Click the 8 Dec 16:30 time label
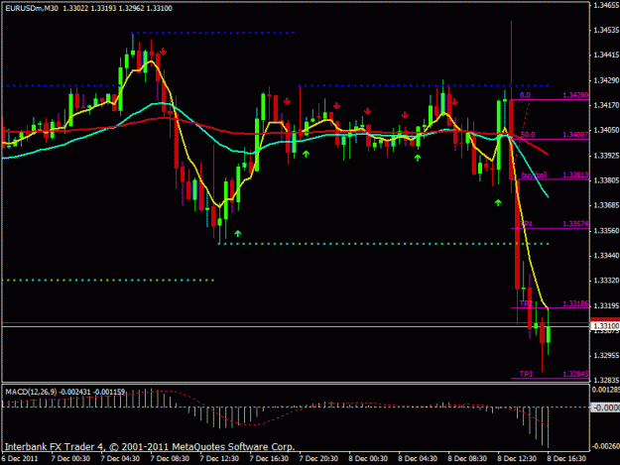The height and width of the screenshot is (465, 620). (x=566, y=459)
